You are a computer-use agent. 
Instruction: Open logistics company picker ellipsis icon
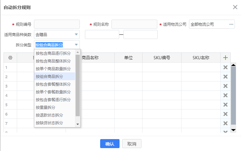click(231, 24)
